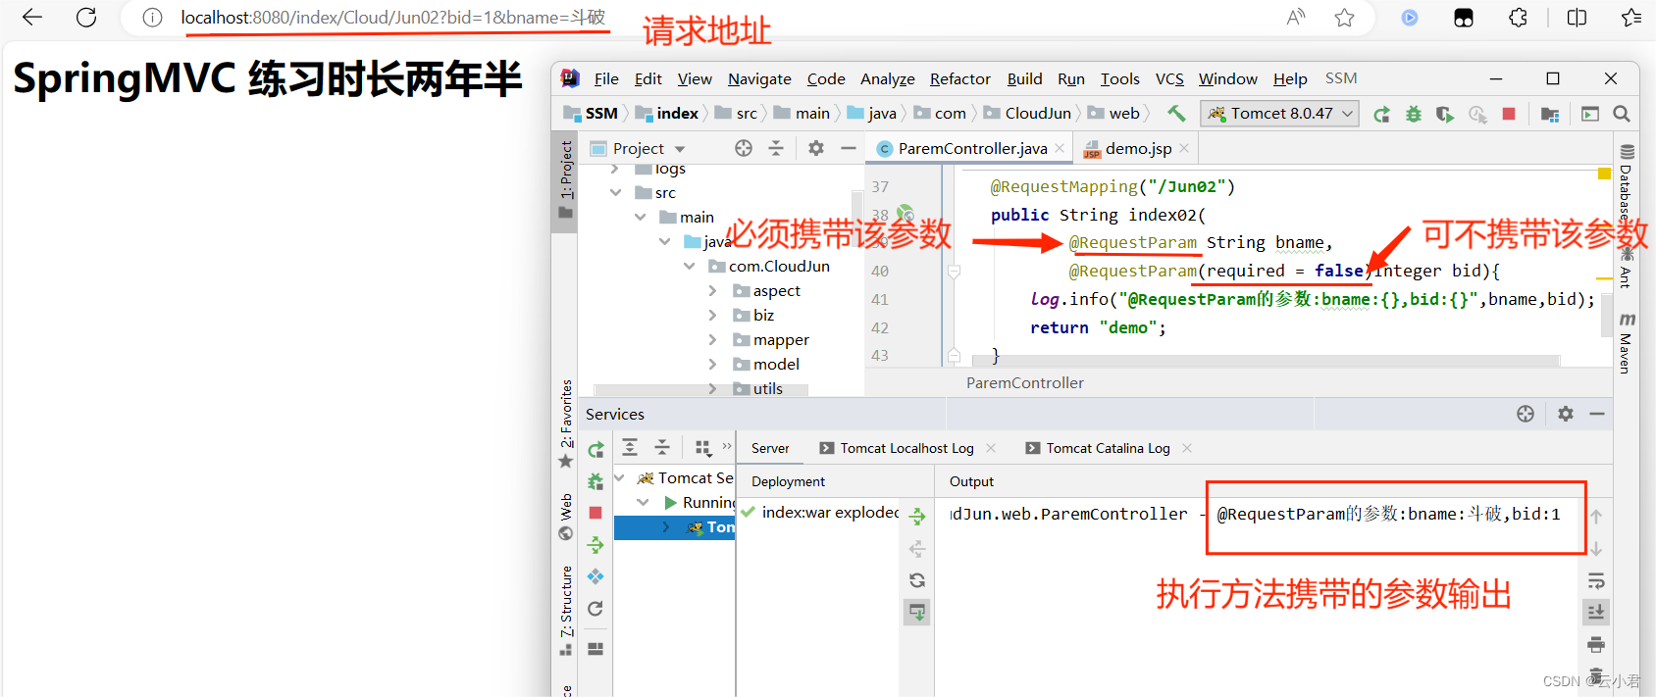The image size is (1656, 697).
Task: Expand the biz package
Action: coord(713,316)
